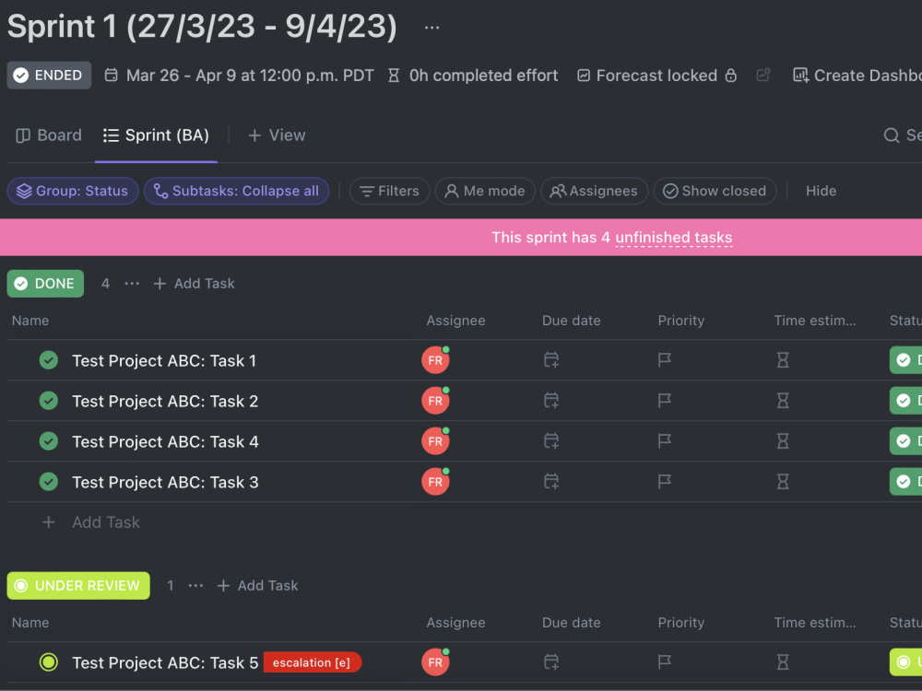Click due date icon for Task 5
The height and width of the screenshot is (691, 922).
coord(551,662)
